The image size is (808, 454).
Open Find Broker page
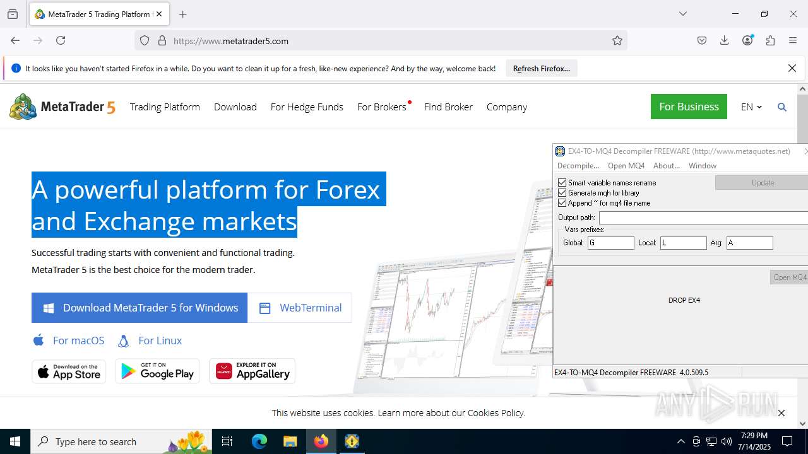point(448,107)
